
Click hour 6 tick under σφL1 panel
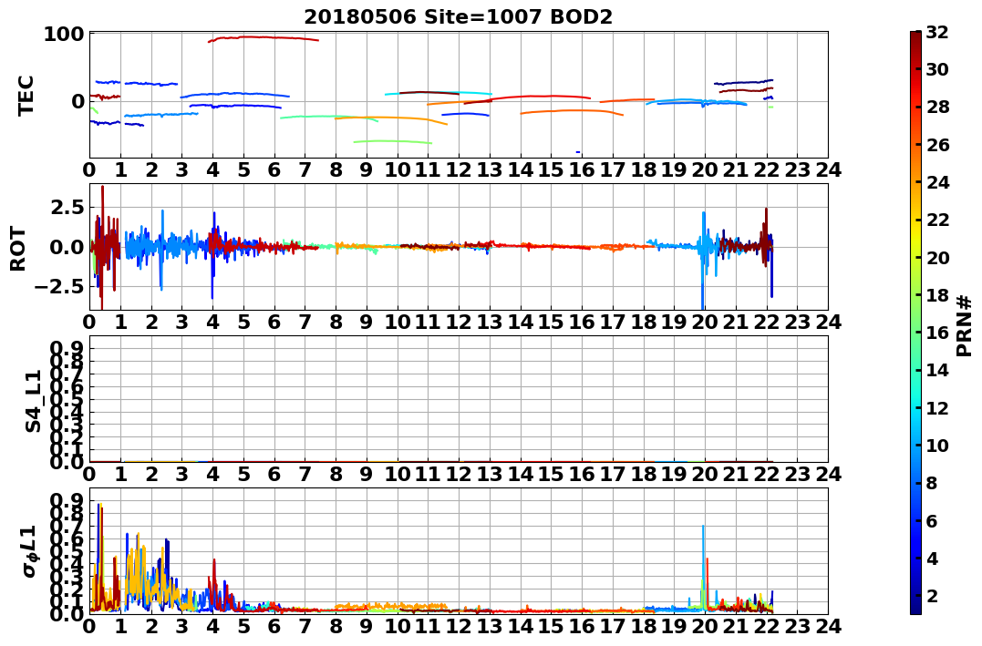pos(274,626)
